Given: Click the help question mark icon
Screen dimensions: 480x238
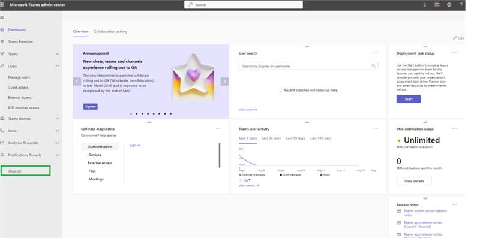Looking at the screenshot, I should (461, 5).
